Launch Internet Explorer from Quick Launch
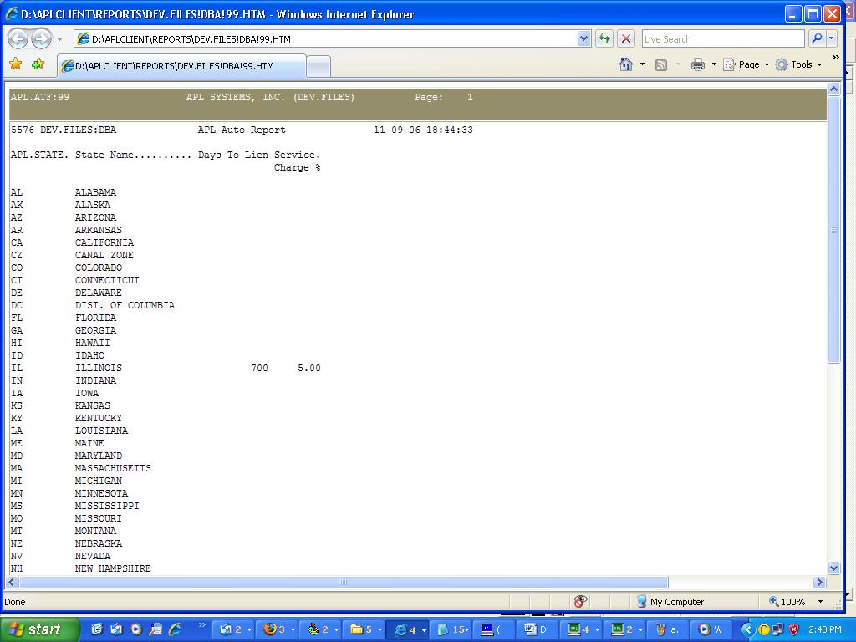 click(176, 629)
